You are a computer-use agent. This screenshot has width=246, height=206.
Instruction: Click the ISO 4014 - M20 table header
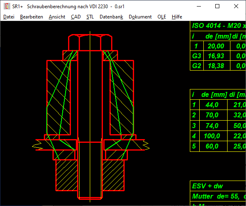point(218,26)
